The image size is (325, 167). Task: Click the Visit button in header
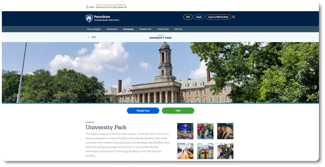[x=188, y=17]
